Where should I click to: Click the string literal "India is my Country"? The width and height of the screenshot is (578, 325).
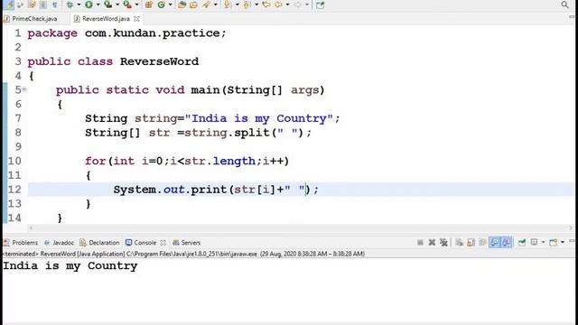pos(259,118)
